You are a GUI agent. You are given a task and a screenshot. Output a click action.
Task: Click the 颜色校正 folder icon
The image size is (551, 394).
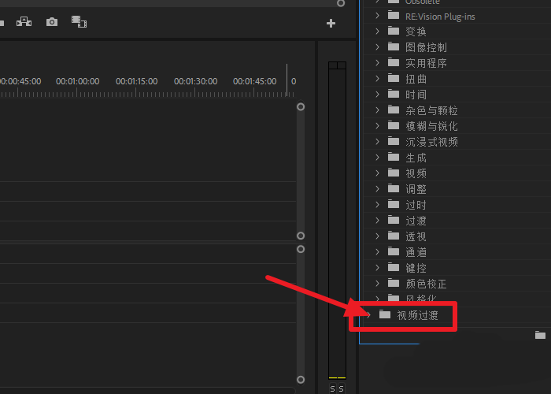pos(394,284)
